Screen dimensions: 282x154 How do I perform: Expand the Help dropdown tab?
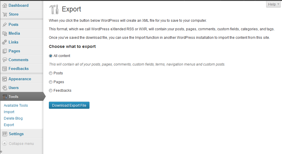[273, 4]
